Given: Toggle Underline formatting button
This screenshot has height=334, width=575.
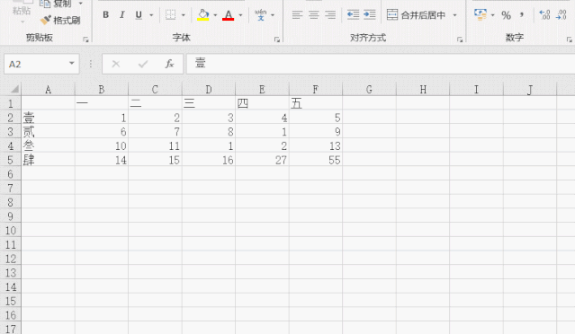Looking at the screenshot, I should tap(139, 15).
